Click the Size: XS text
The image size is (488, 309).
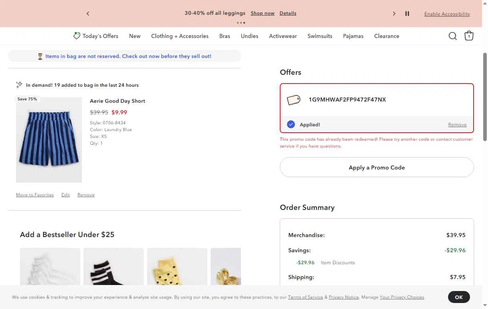98,136
